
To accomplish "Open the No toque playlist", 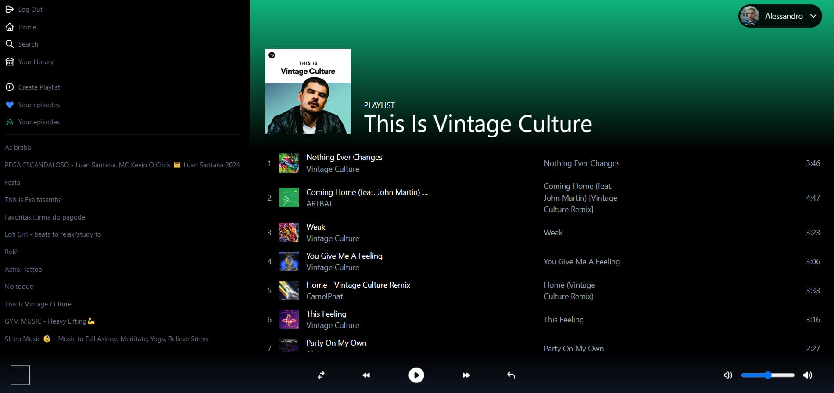I will point(19,287).
